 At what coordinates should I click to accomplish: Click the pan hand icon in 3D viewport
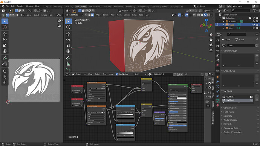click(211, 40)
